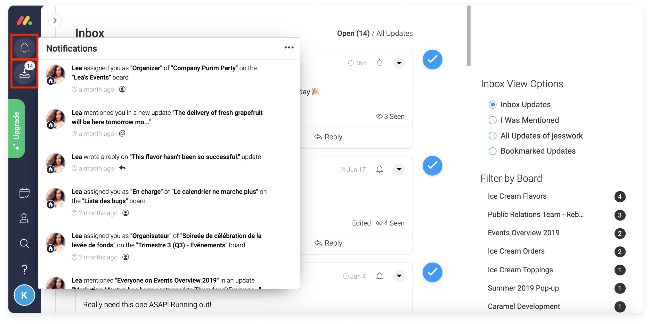Open the Notifications three-dots menu
Viewport: 651px width, 324px height.
(x=289, y=48)
